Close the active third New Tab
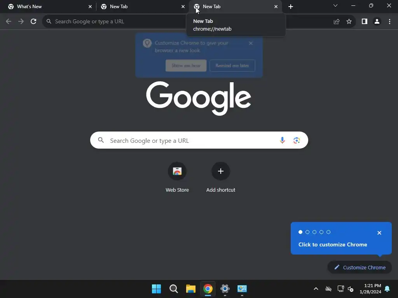398x298 pixels. [x=276, y=7]
